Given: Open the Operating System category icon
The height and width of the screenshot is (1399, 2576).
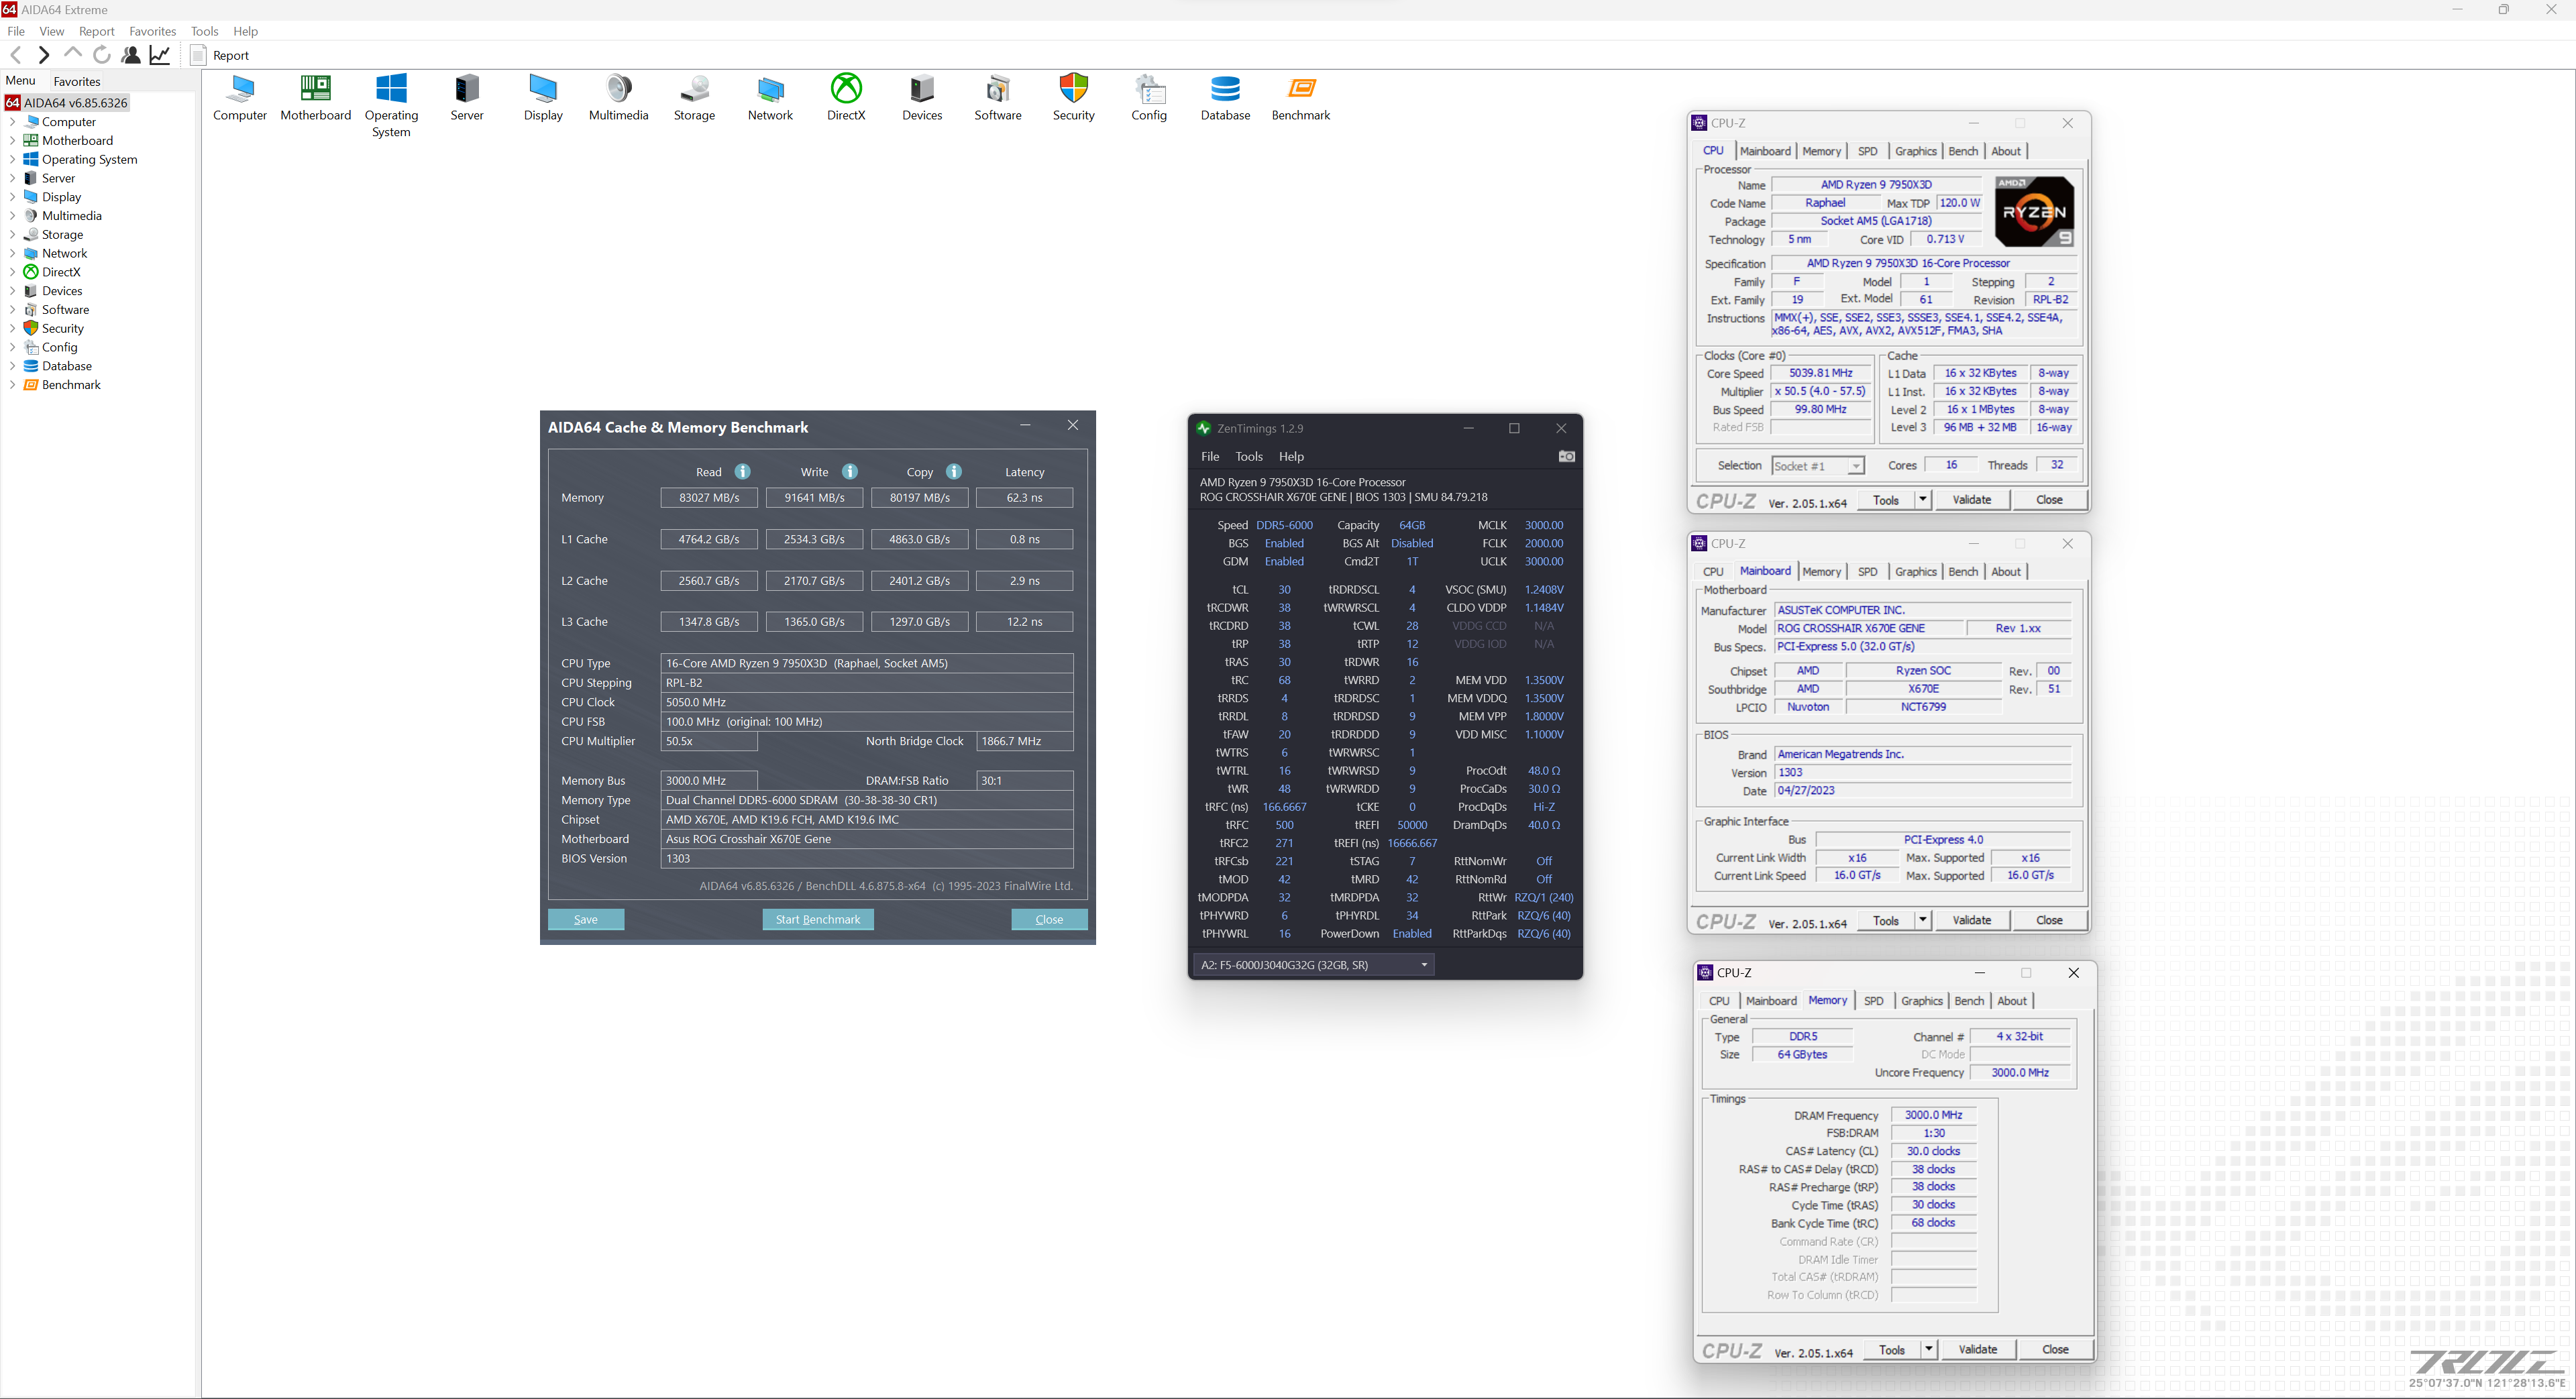Looking at the screenshot, I should click(391, 106).
